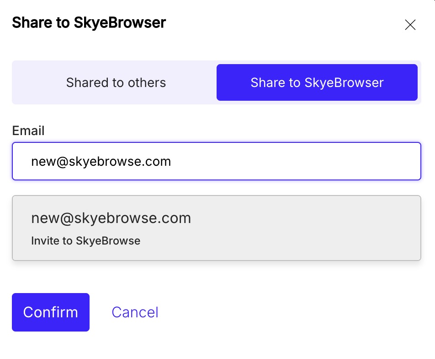Click the Email label above the field

pyautogui.click(x=28, y=131)
